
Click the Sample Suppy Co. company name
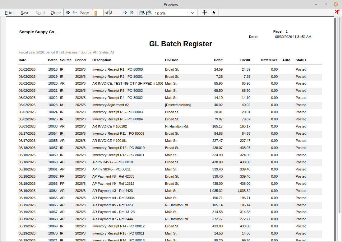pyautogui.click(x=37, y=32)
